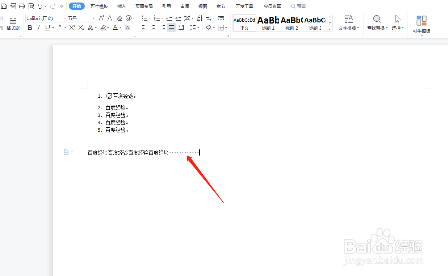Click the Sort icon in paragraph group
Viewport: 448px width, 276px height.
pos(200,18)
